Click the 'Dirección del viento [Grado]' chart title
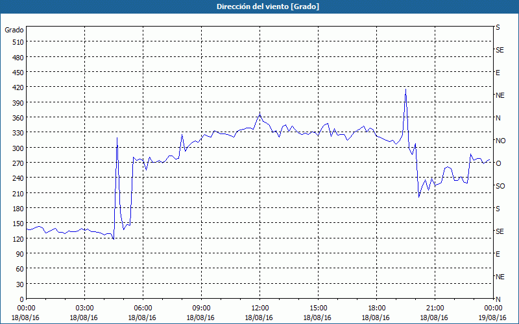This screenshot has width=519, height=324. pos(268,6)
